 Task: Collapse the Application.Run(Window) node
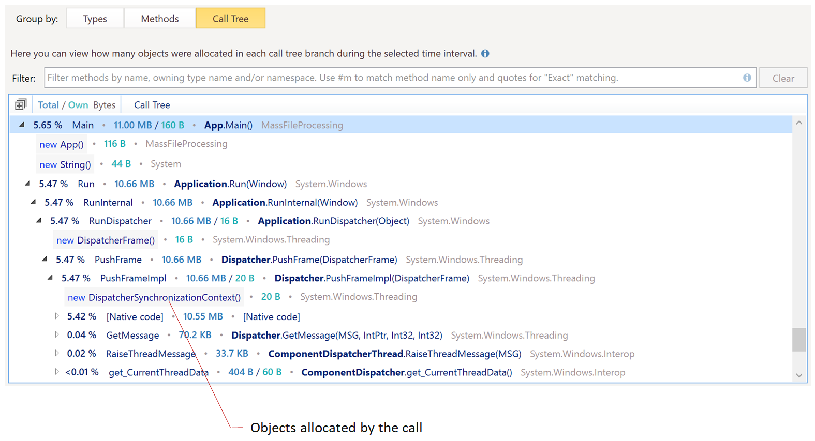tap(28, 184)
